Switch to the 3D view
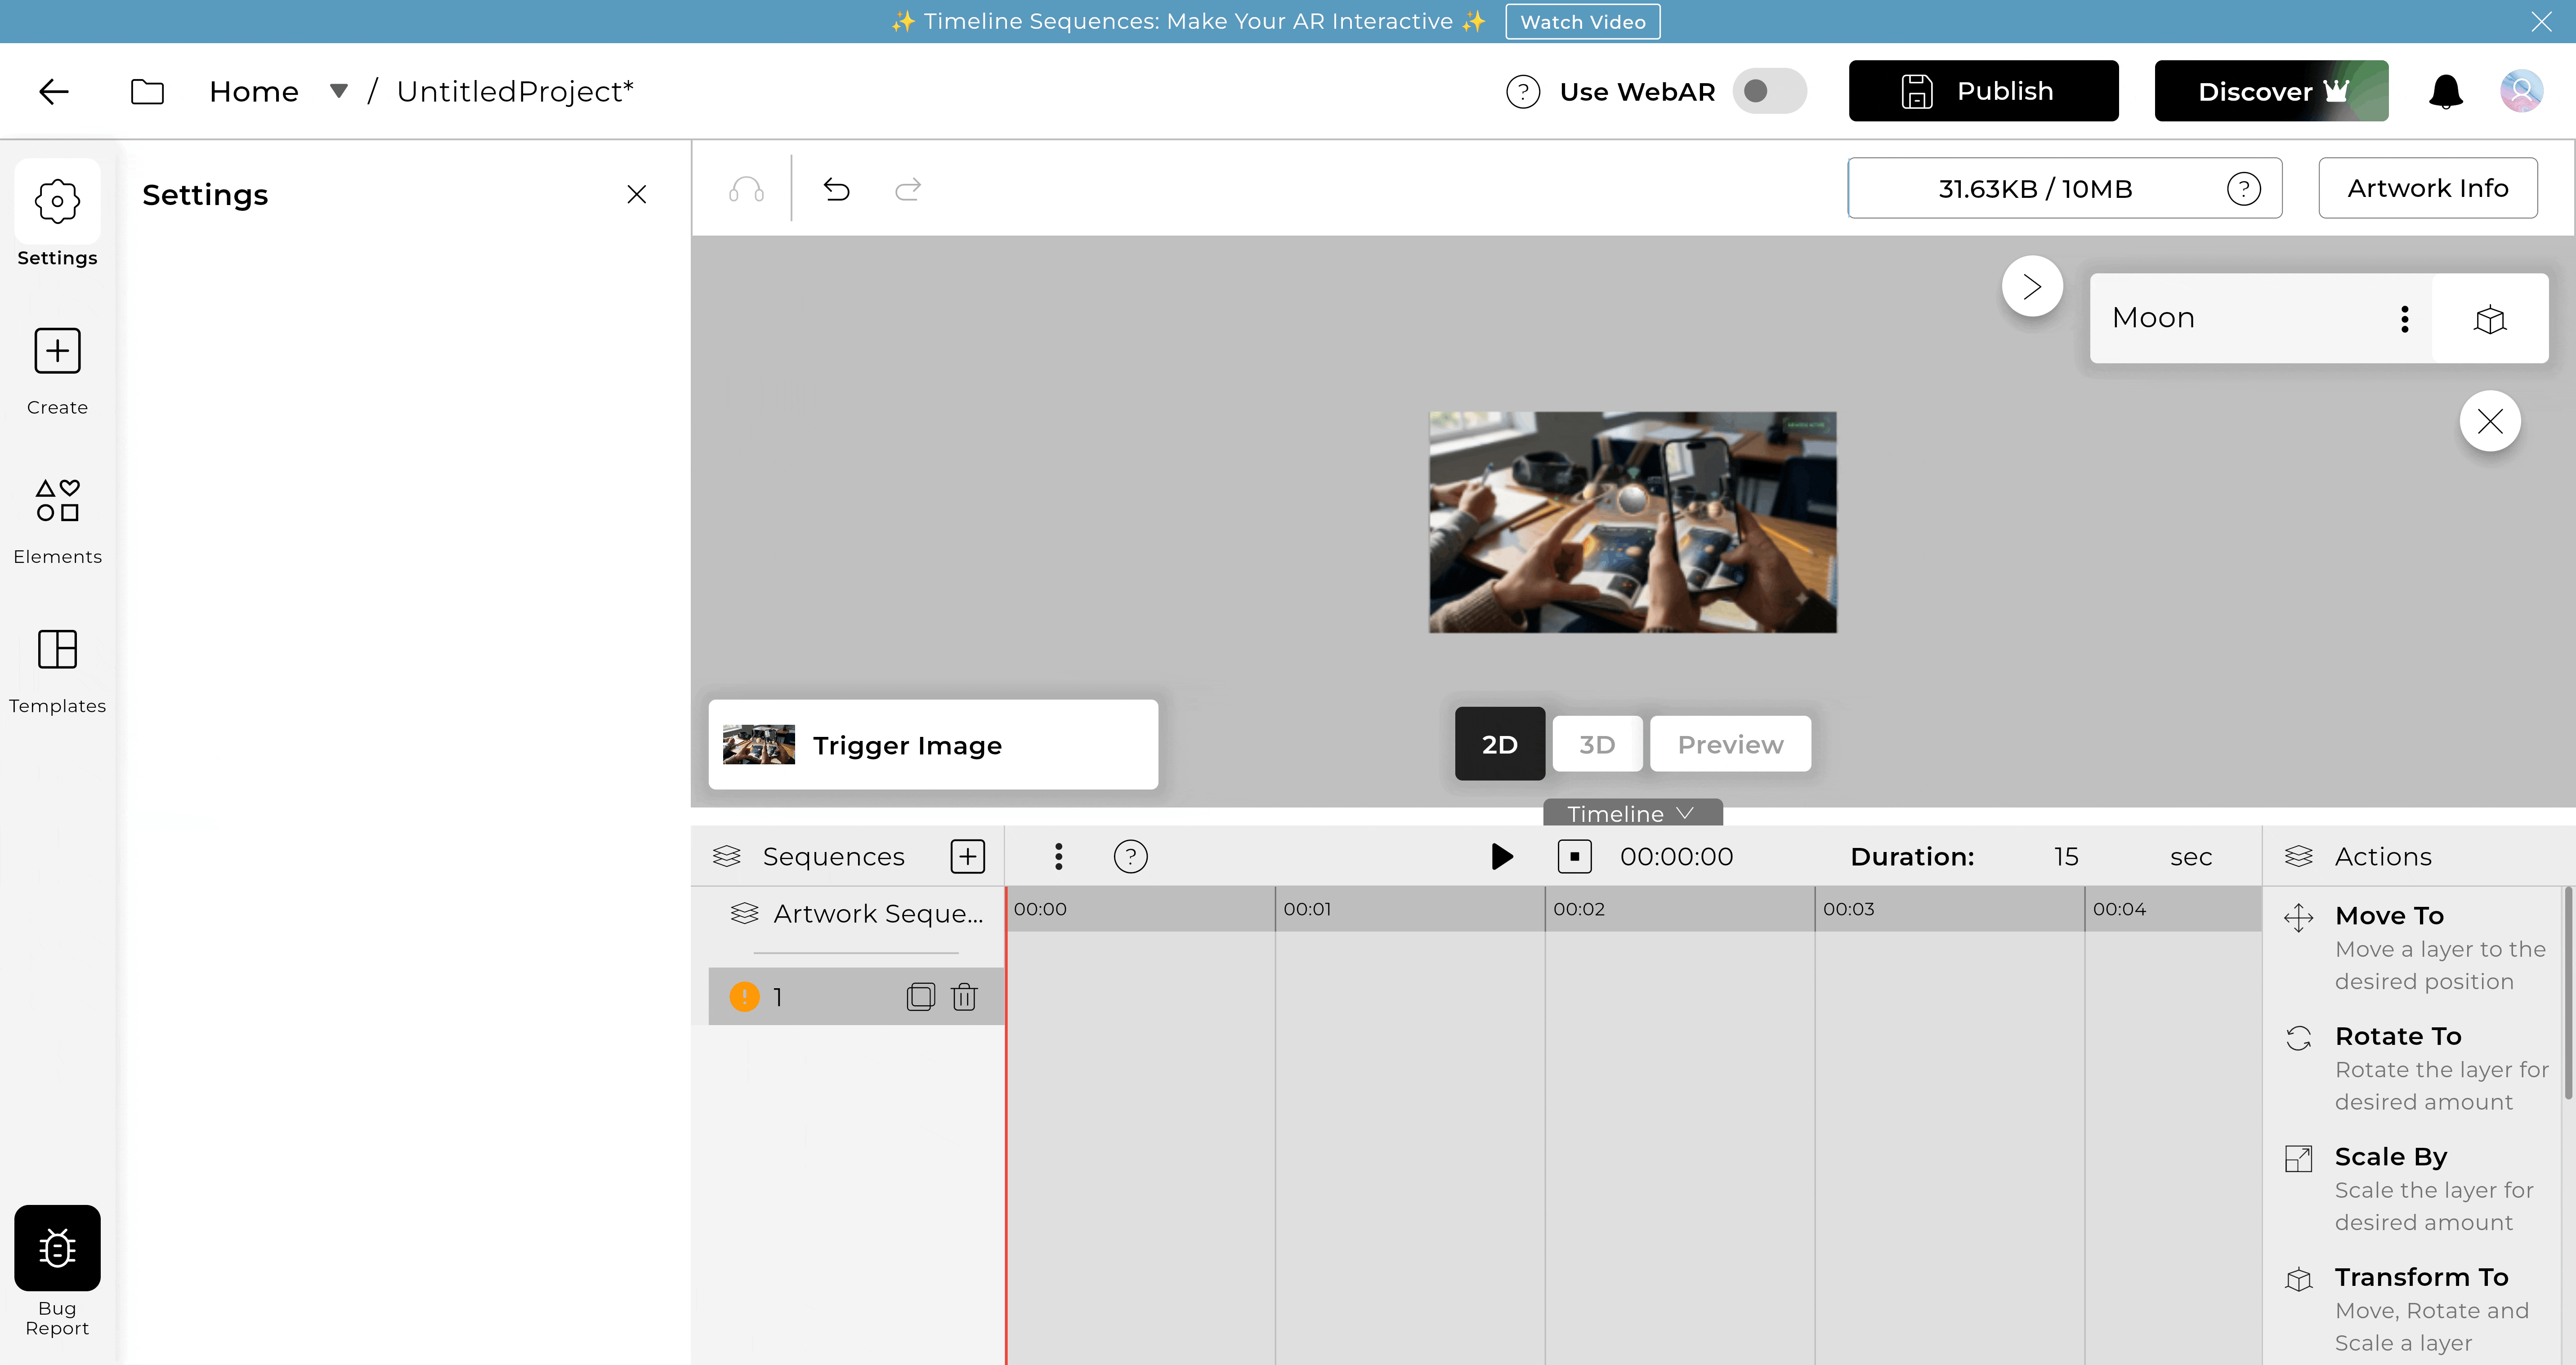2576x1365 pixels. click(1597, 744)
